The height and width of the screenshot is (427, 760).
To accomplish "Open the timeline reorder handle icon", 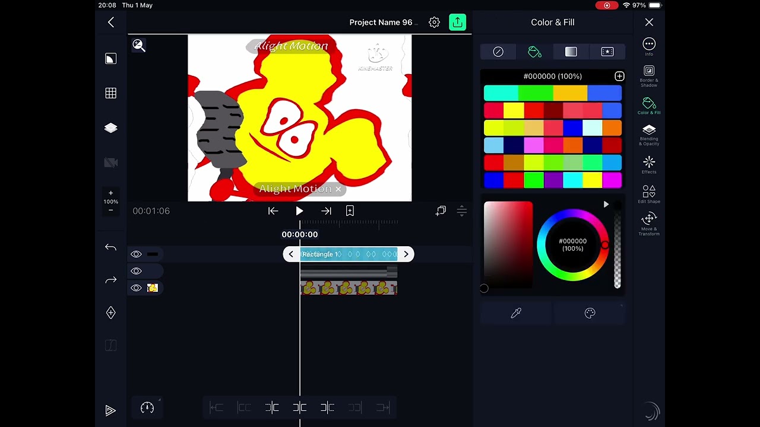I will click(461, 211).
